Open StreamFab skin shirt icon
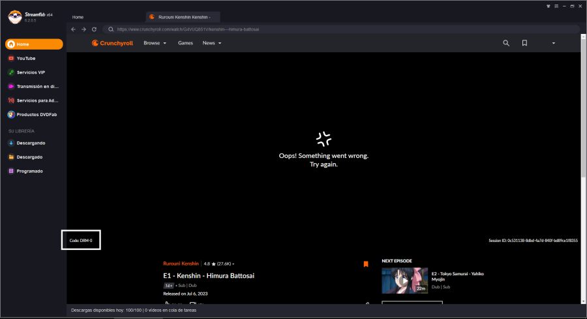Image resolution: width=587 pixels, height=319 pixels. 549,6
